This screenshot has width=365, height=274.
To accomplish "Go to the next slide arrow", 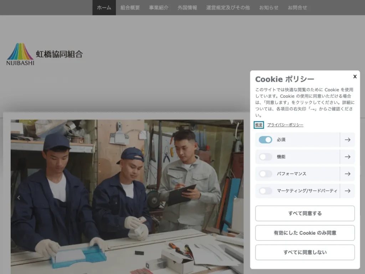I will 236,198.
